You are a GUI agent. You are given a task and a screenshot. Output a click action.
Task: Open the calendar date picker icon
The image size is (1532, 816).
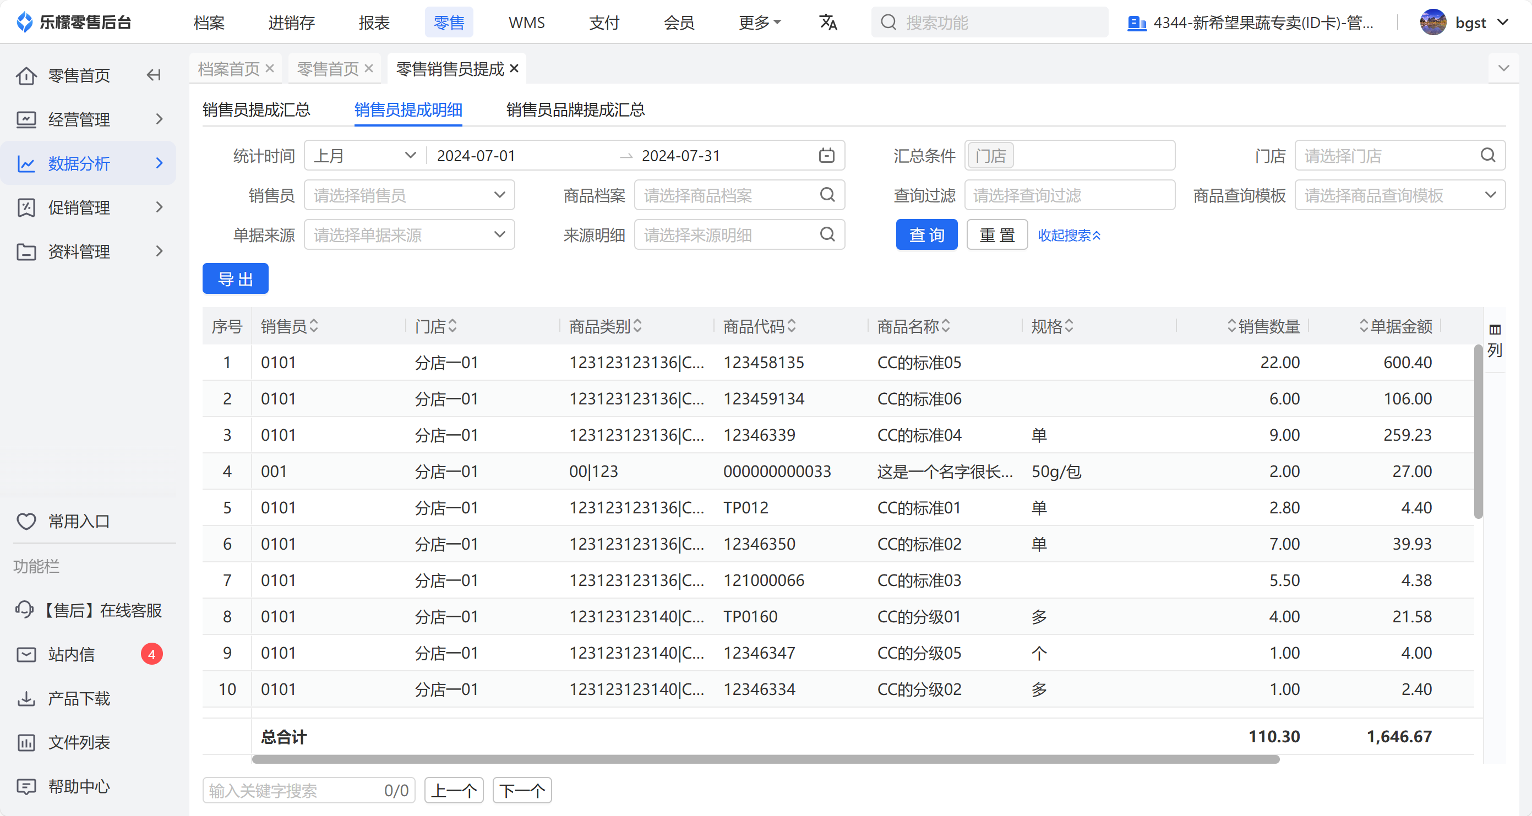[826, 156]
